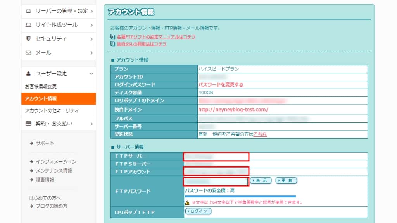The width and height of the screenshot is (397, 223).
Task: Collapse the ユーザー設定 chevron
Action: (x=91, y=74)
